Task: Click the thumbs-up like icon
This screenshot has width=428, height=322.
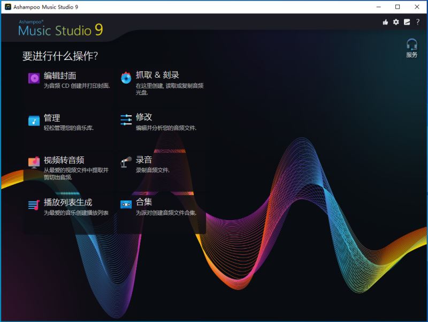Action: tap(385, 22)
